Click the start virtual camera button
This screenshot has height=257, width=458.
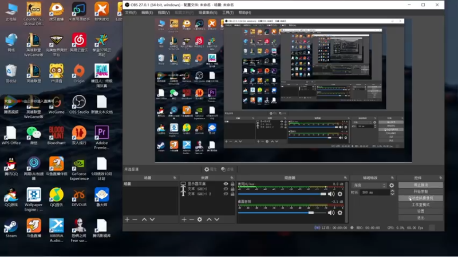tap(421, 198)
